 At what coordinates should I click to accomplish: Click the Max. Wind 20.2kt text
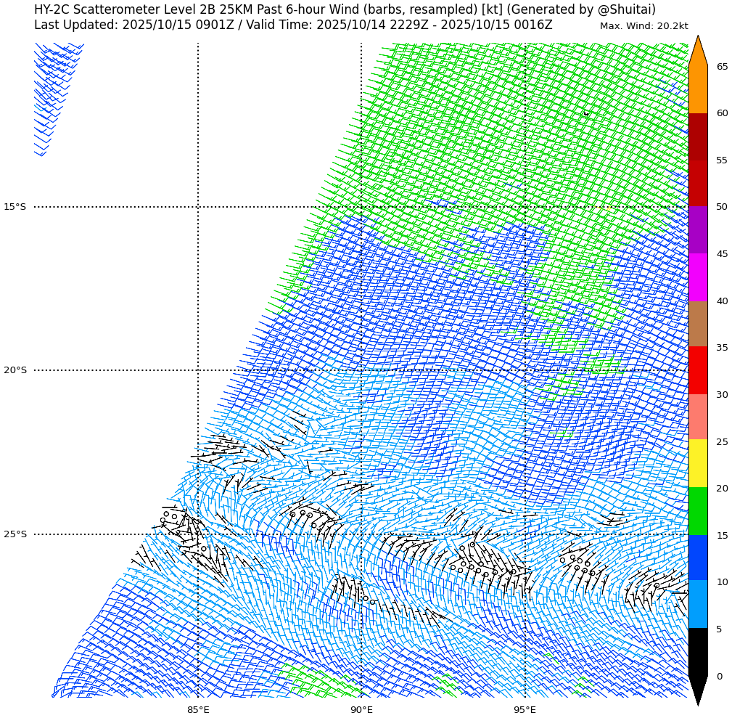point(643,26)
